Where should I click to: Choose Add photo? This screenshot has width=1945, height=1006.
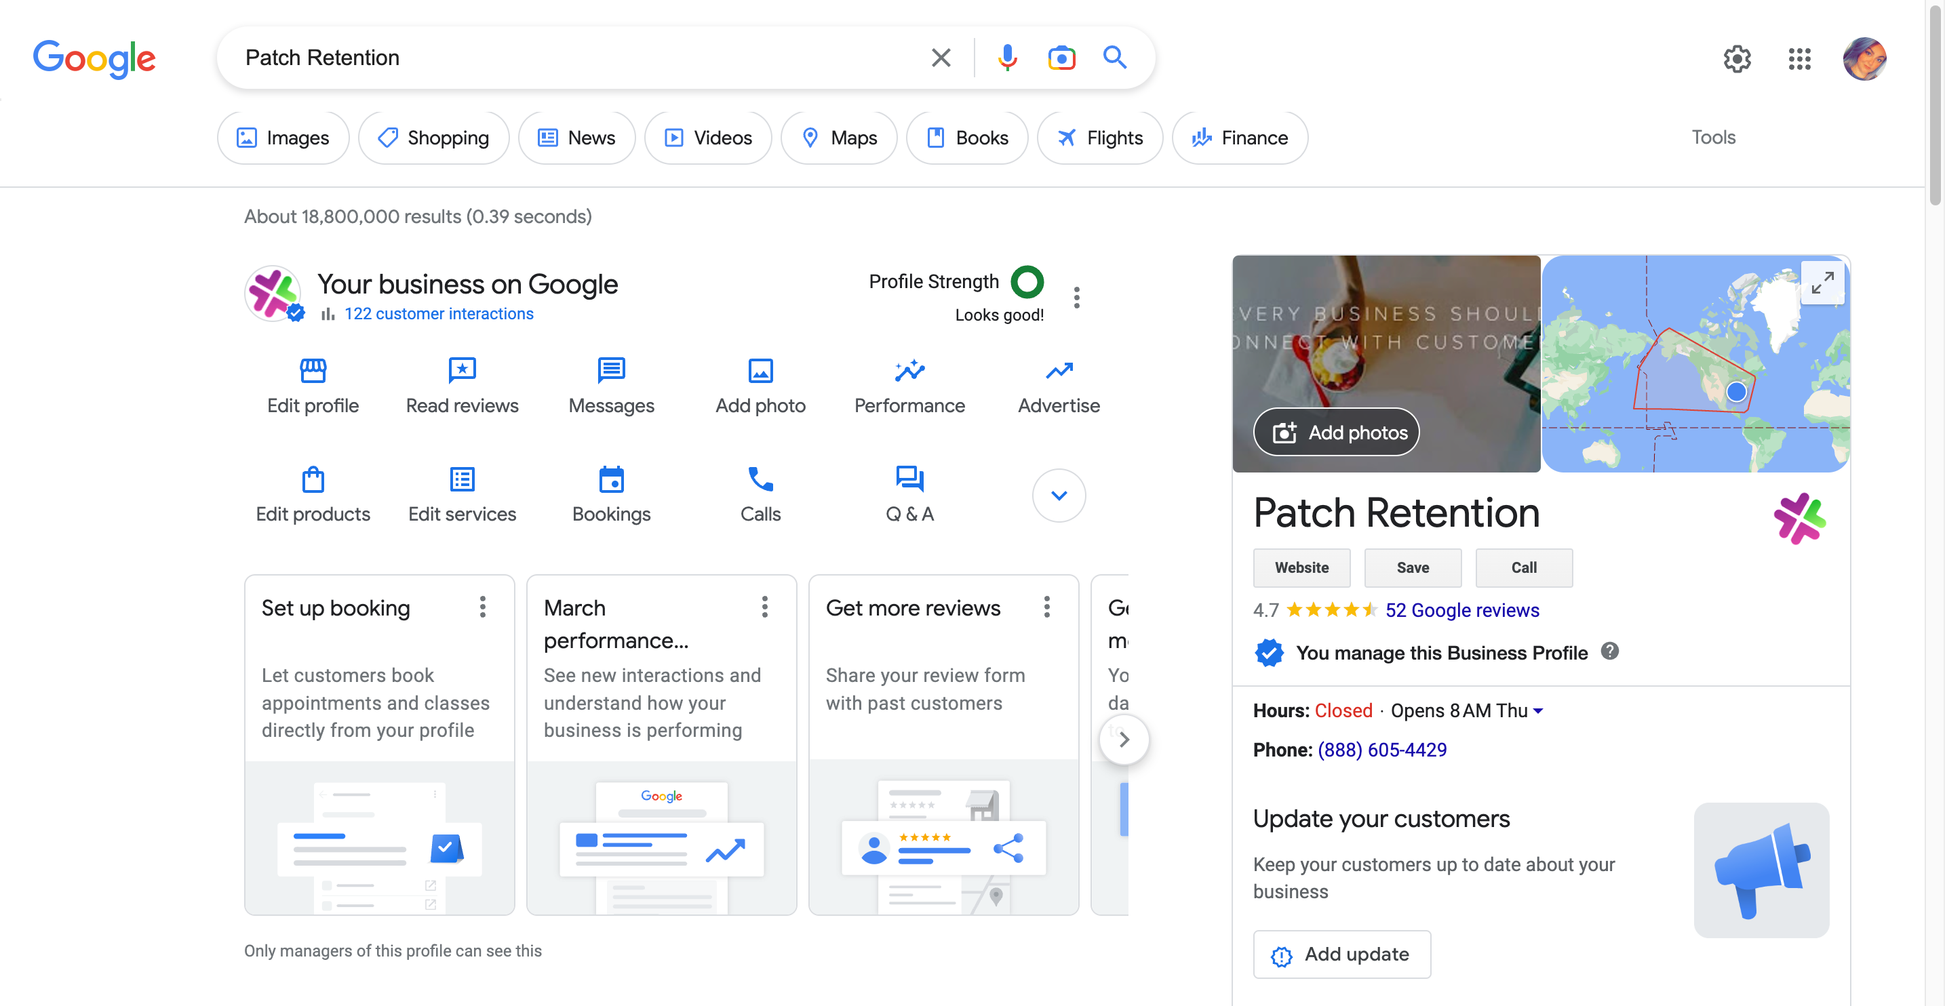[760, 386]
